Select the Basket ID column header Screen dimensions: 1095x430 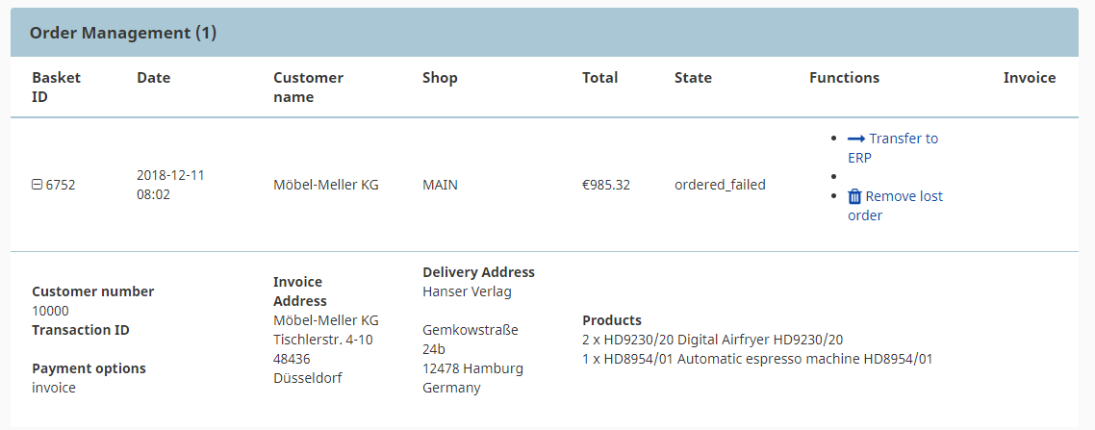(x=57, y=88)
